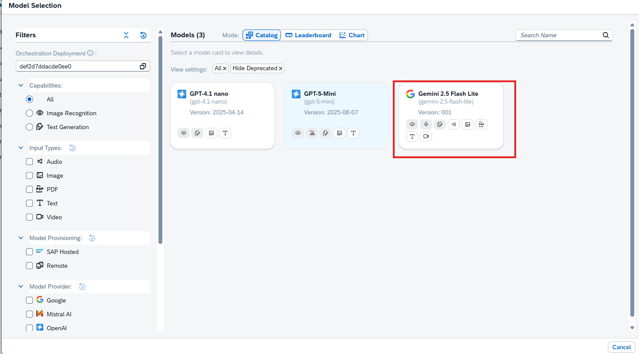Collapse all filter sections using the Filters header icon

click(x=126, y=35)
